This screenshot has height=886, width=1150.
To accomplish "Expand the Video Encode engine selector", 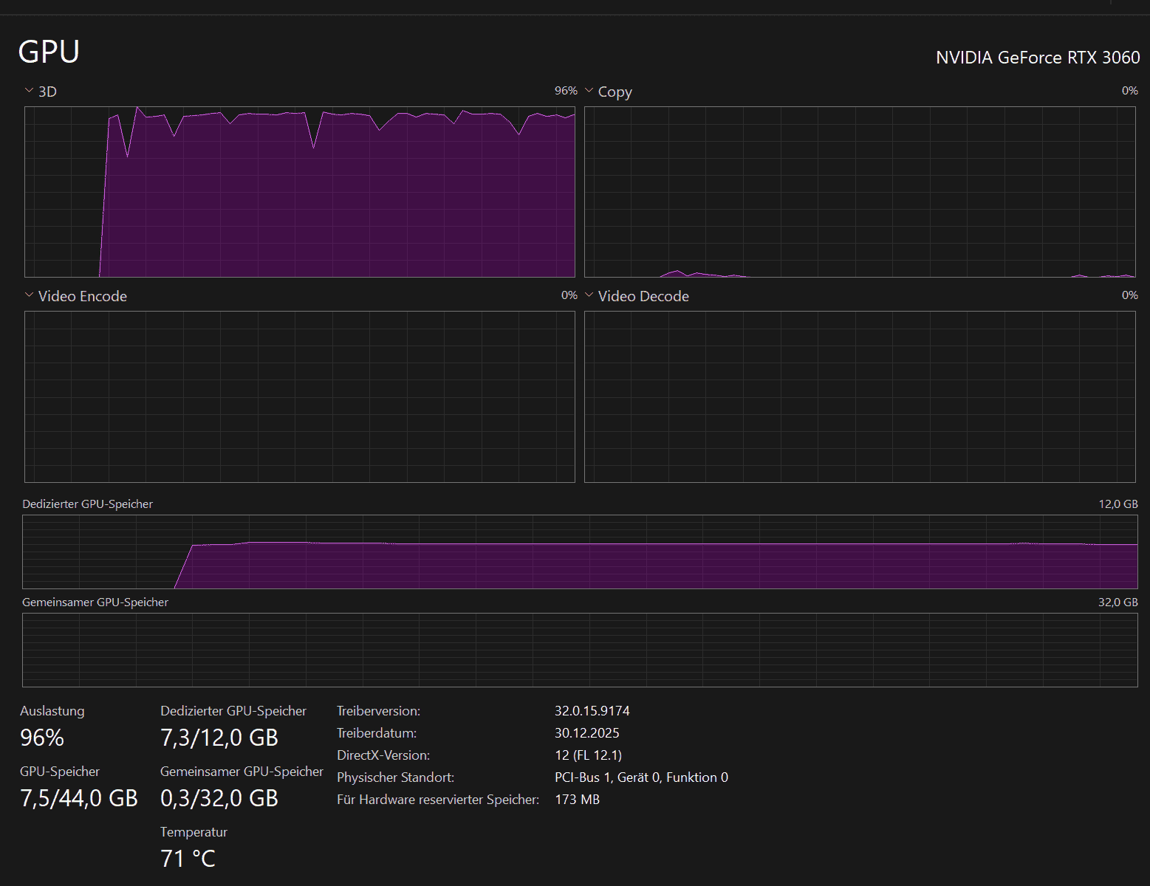I will pos(30,295).
